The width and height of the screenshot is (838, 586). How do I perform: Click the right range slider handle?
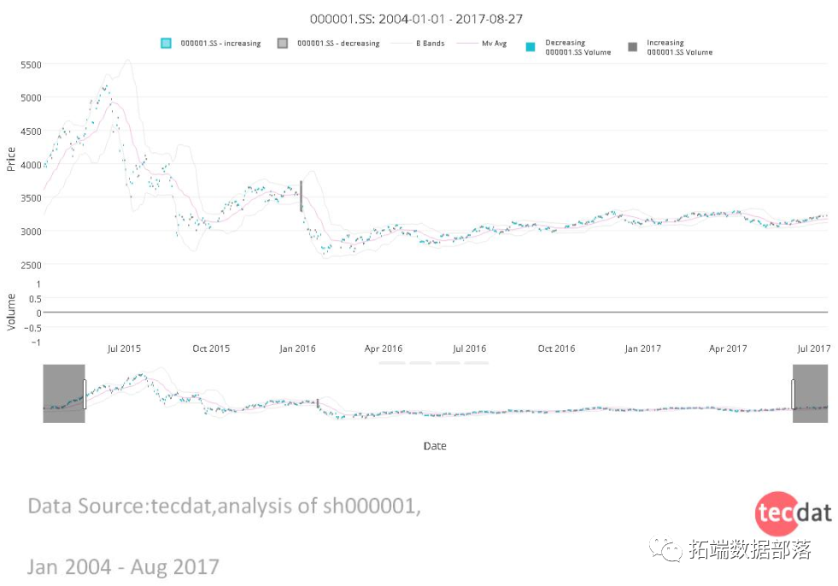793,394
